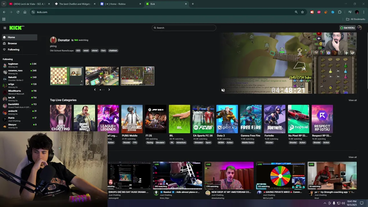Open the League of Legends category card

click(108, 119)
